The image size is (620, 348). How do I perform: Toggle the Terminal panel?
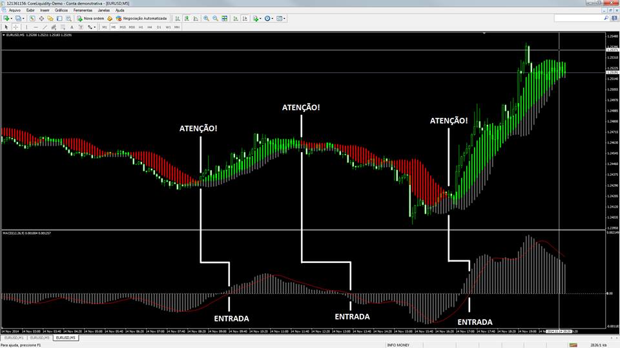click(x=59, y=18)
